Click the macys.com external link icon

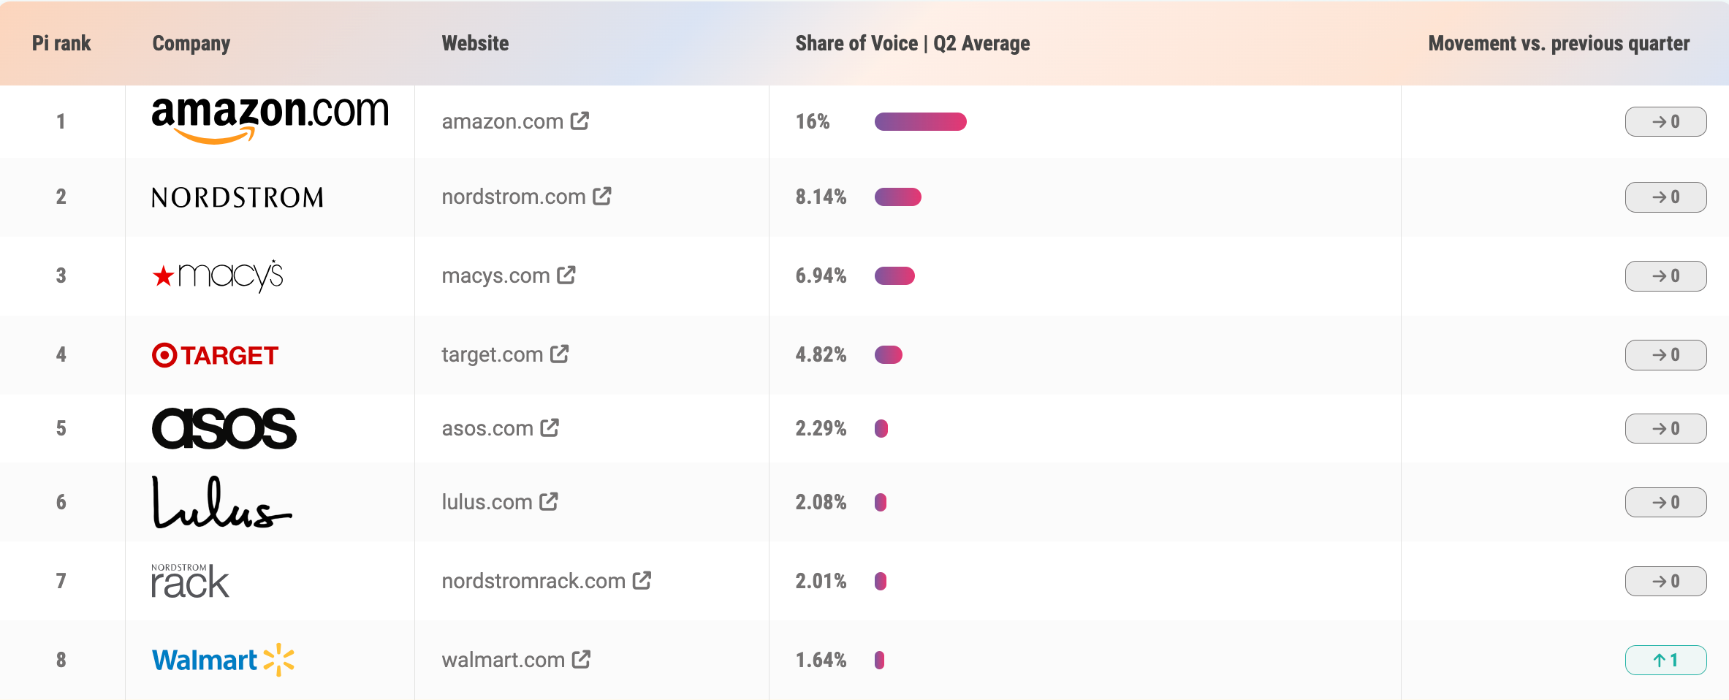[566, 275]
